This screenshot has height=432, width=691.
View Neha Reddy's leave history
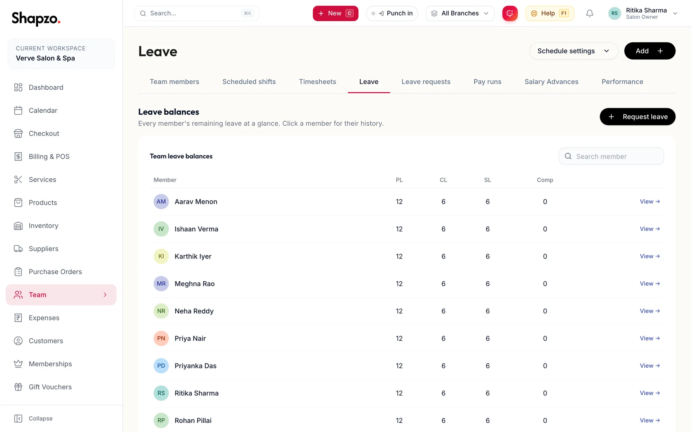(x=650, y=311)
